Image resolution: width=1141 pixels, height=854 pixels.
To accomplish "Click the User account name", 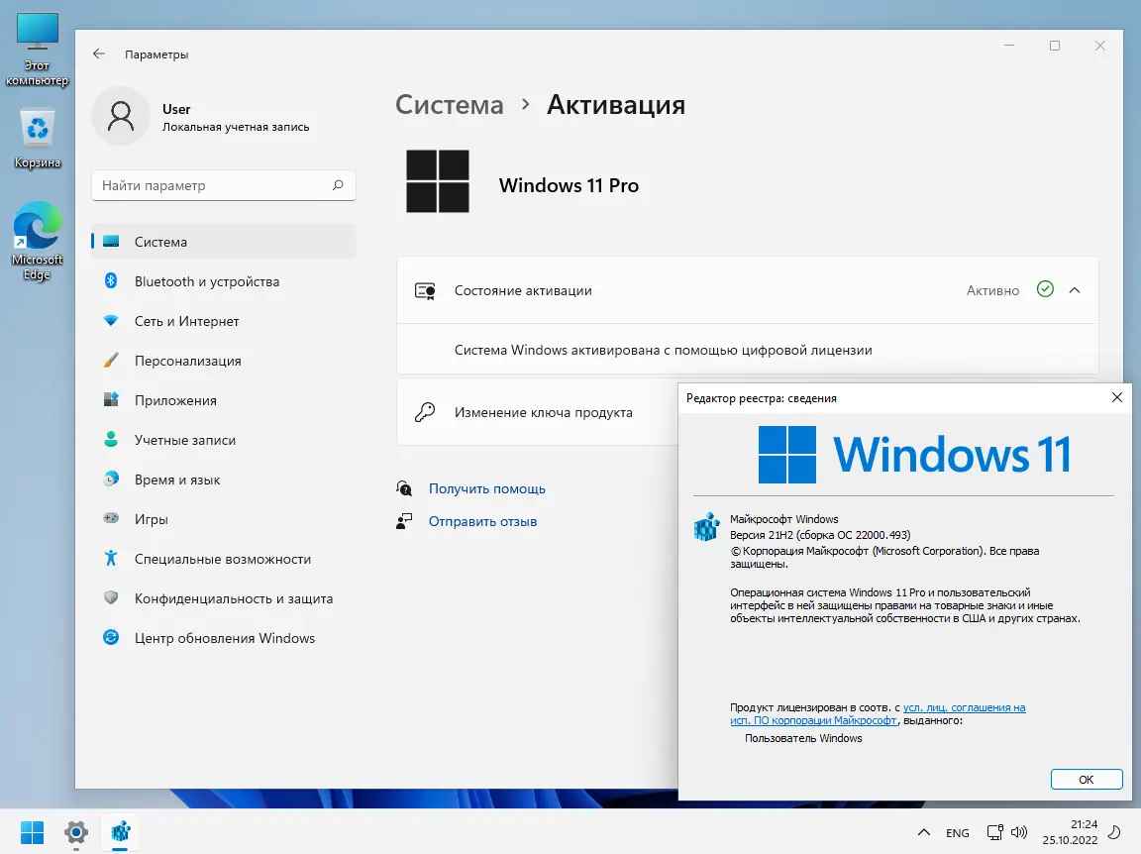I will click(176, 109).
